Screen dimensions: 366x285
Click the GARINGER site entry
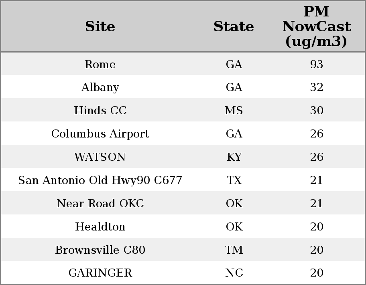(x=100, y=273)
